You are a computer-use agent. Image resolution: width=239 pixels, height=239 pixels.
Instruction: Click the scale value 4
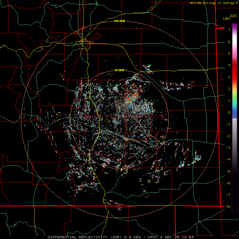click(x=229, y=65)
